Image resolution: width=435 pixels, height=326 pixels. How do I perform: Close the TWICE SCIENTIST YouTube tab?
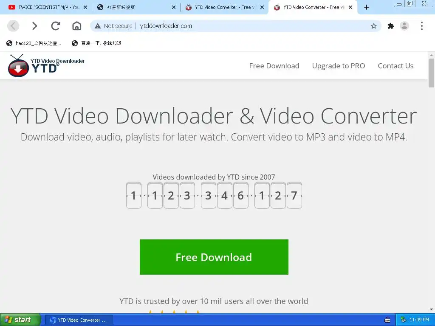pyautogui.click(x=85, y=8)
